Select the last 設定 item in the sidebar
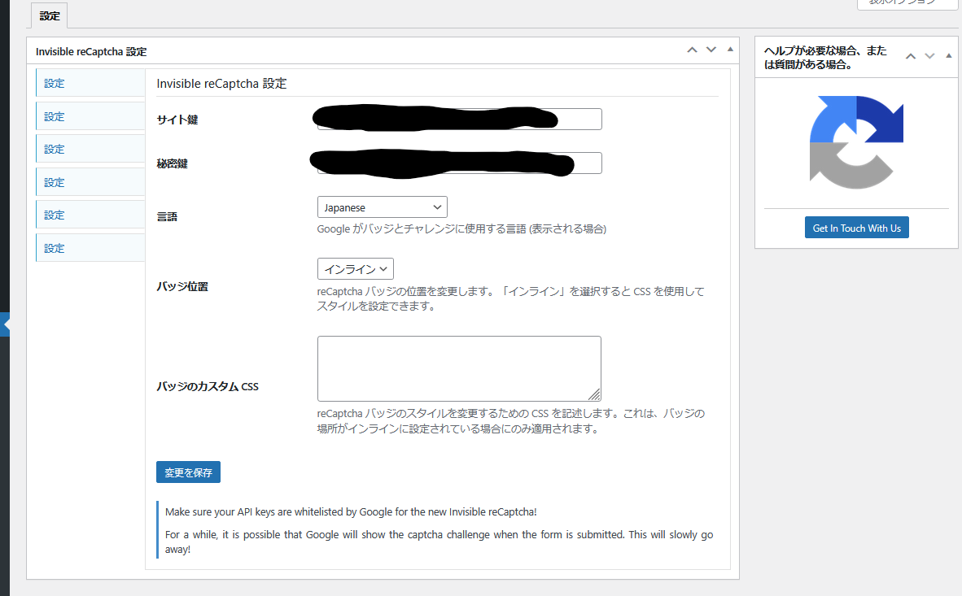The image size is (962, 596). [x=90, y=248]
